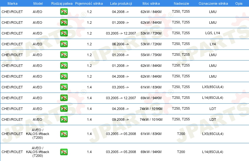Select the LMU code in the 55kW / 75KM row
This screenshot has height=161, width=249.
(x=213, y=55)
